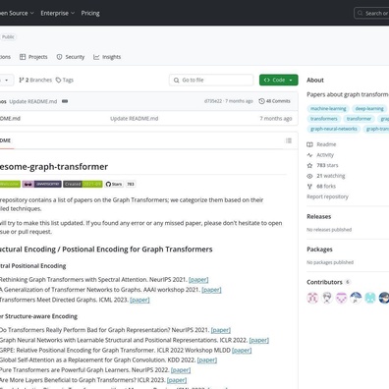View the 2 Branches link
This screenshot has width=389, height=389.
click(35, 80)
